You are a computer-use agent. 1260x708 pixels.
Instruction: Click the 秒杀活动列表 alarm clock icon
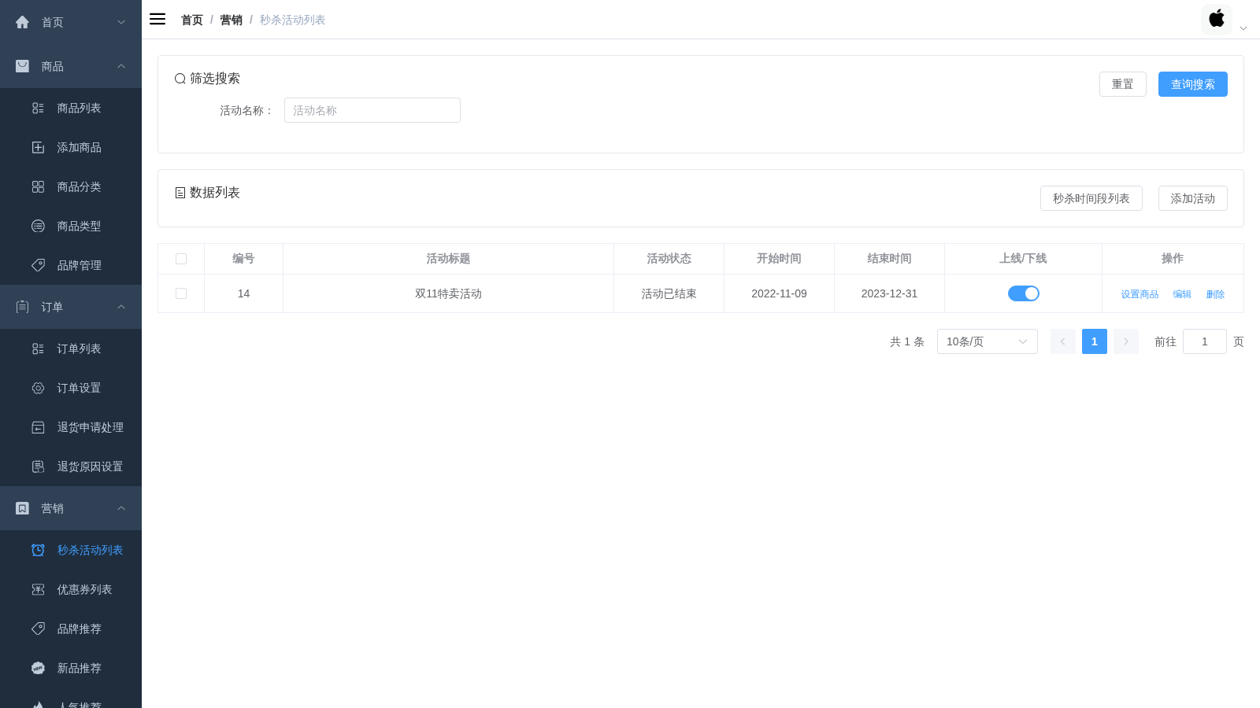point(38,550)
